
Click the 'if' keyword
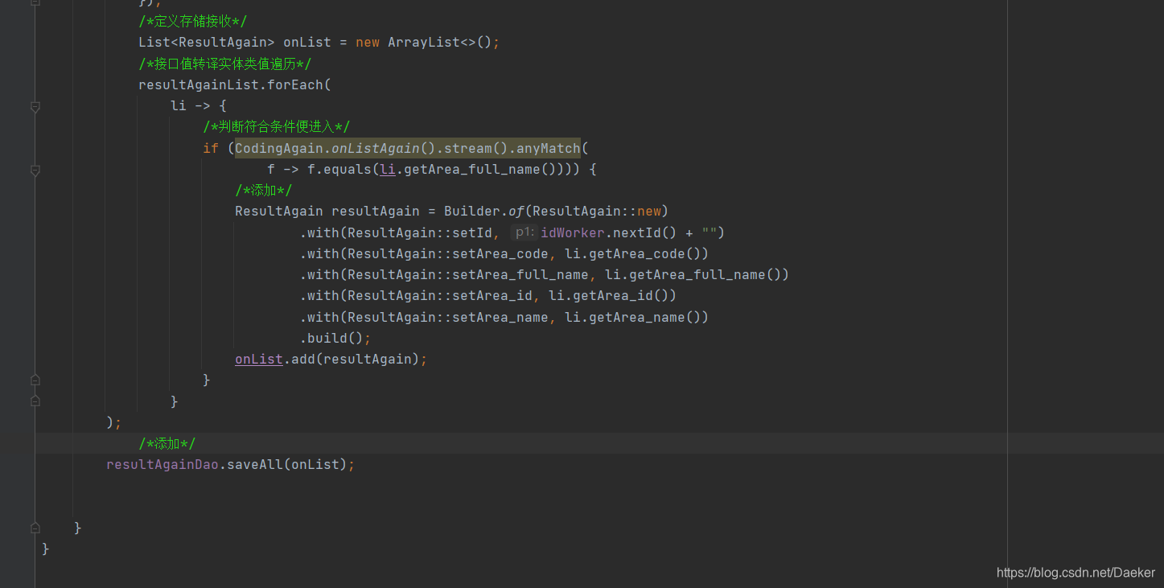click(x=211, y=148)
